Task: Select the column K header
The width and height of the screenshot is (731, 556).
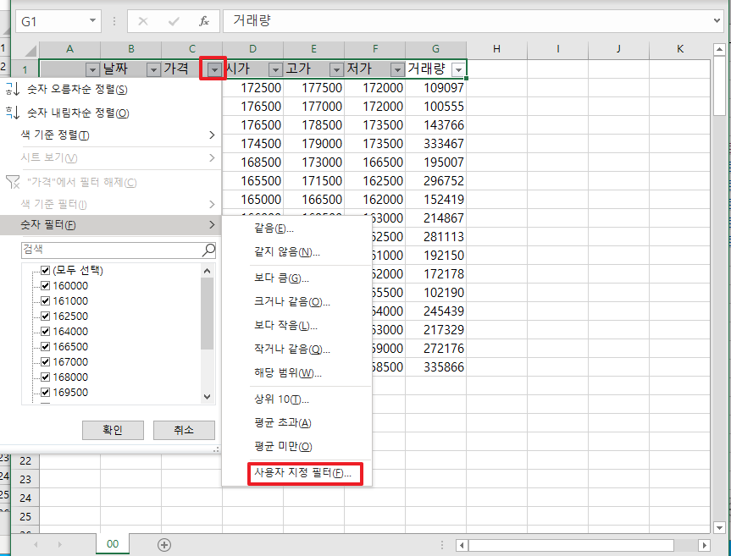Action: pyautogui.click(x=679, y=49)
